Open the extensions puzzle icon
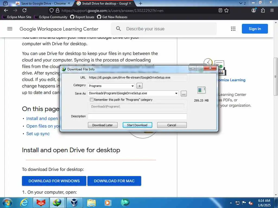Screen dimensions: 278x208 tap(263, 11)
